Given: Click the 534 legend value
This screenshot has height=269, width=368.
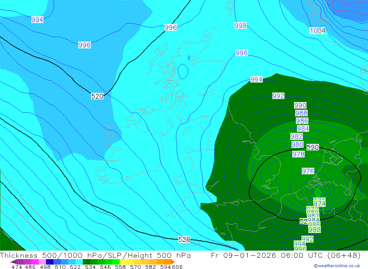Looking at the screenshot, I should pos(90,267).
